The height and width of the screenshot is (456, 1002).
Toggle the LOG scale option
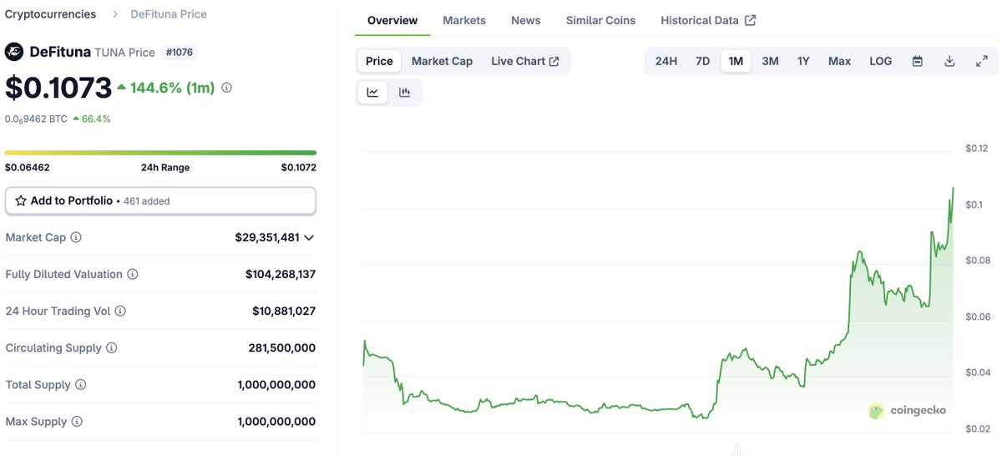tap(880, 61)
